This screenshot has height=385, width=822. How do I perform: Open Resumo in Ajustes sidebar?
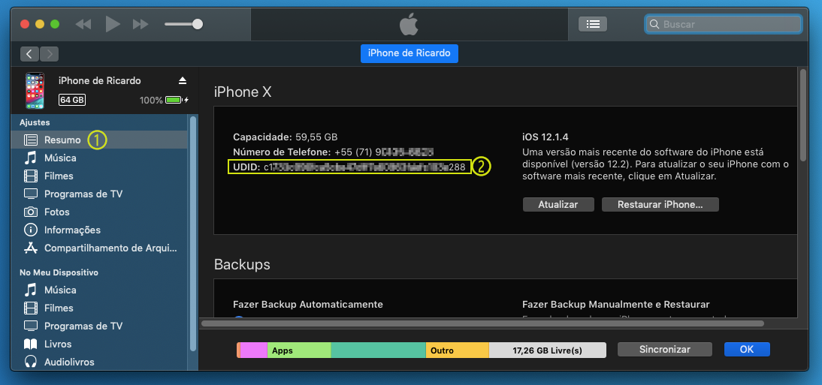coord(99,140)
